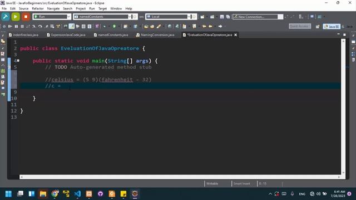Open the Project menu
The height and width of the screenshot is (200, 356).
[x=81, y=9]
